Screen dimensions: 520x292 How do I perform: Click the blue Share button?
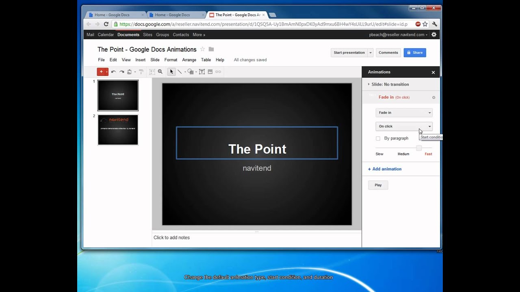coord(414,53)
